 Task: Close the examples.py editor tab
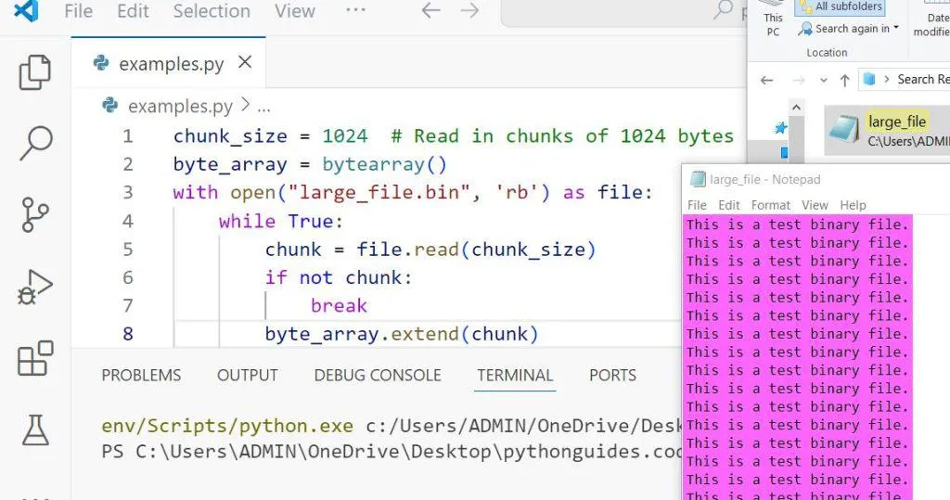coord(245,63)
